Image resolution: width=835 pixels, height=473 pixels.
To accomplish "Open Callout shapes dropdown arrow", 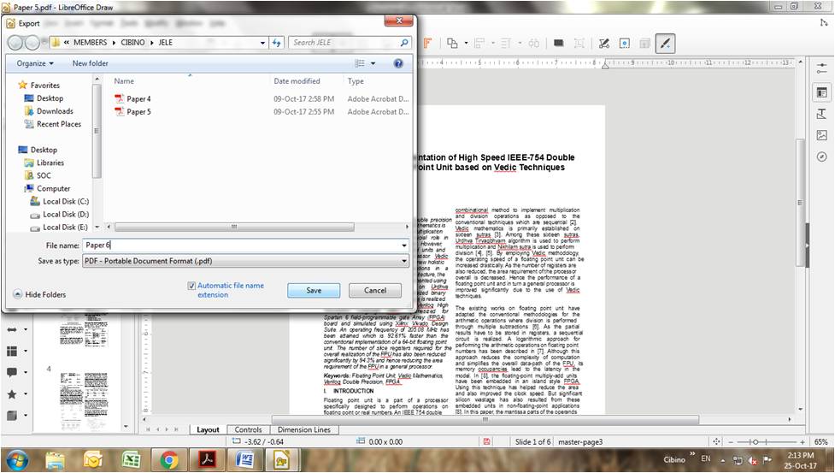I will click(25, 372).
